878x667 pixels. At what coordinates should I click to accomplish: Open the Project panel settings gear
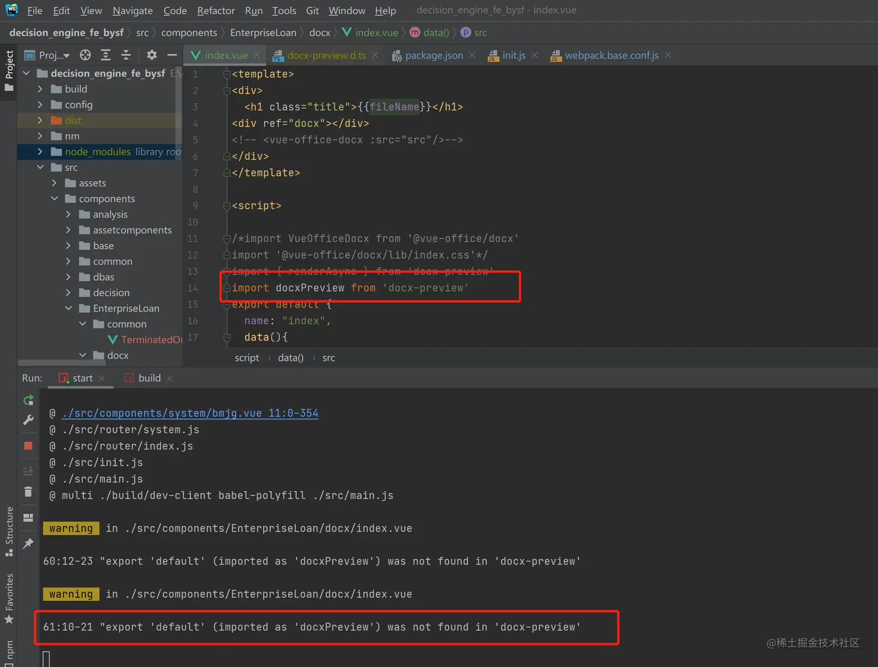click(152, 55)
